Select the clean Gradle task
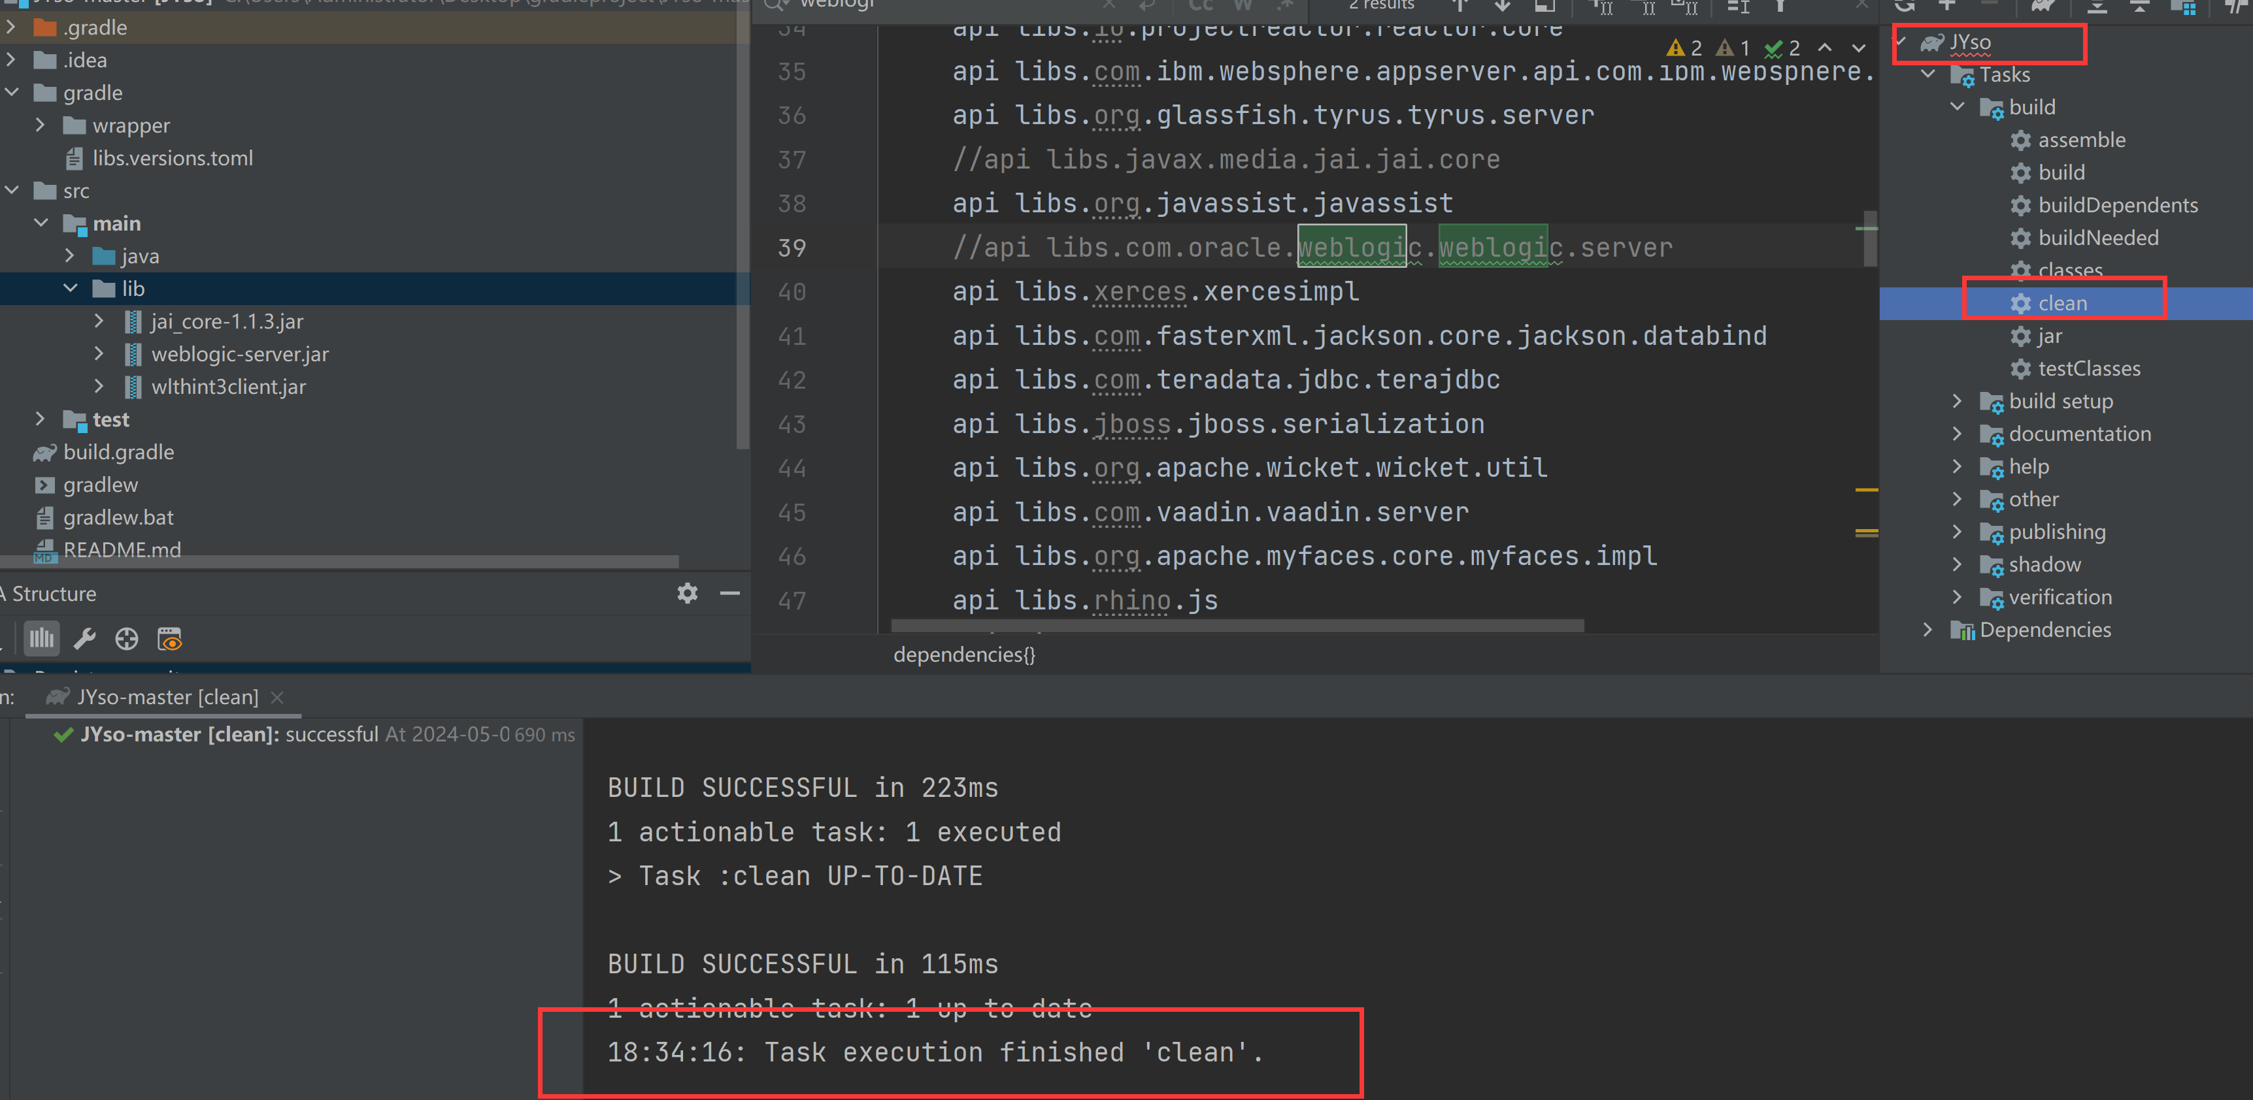Image resolution: width=2253 pixels, height=1100 pixels. [x=2061, y=304]
